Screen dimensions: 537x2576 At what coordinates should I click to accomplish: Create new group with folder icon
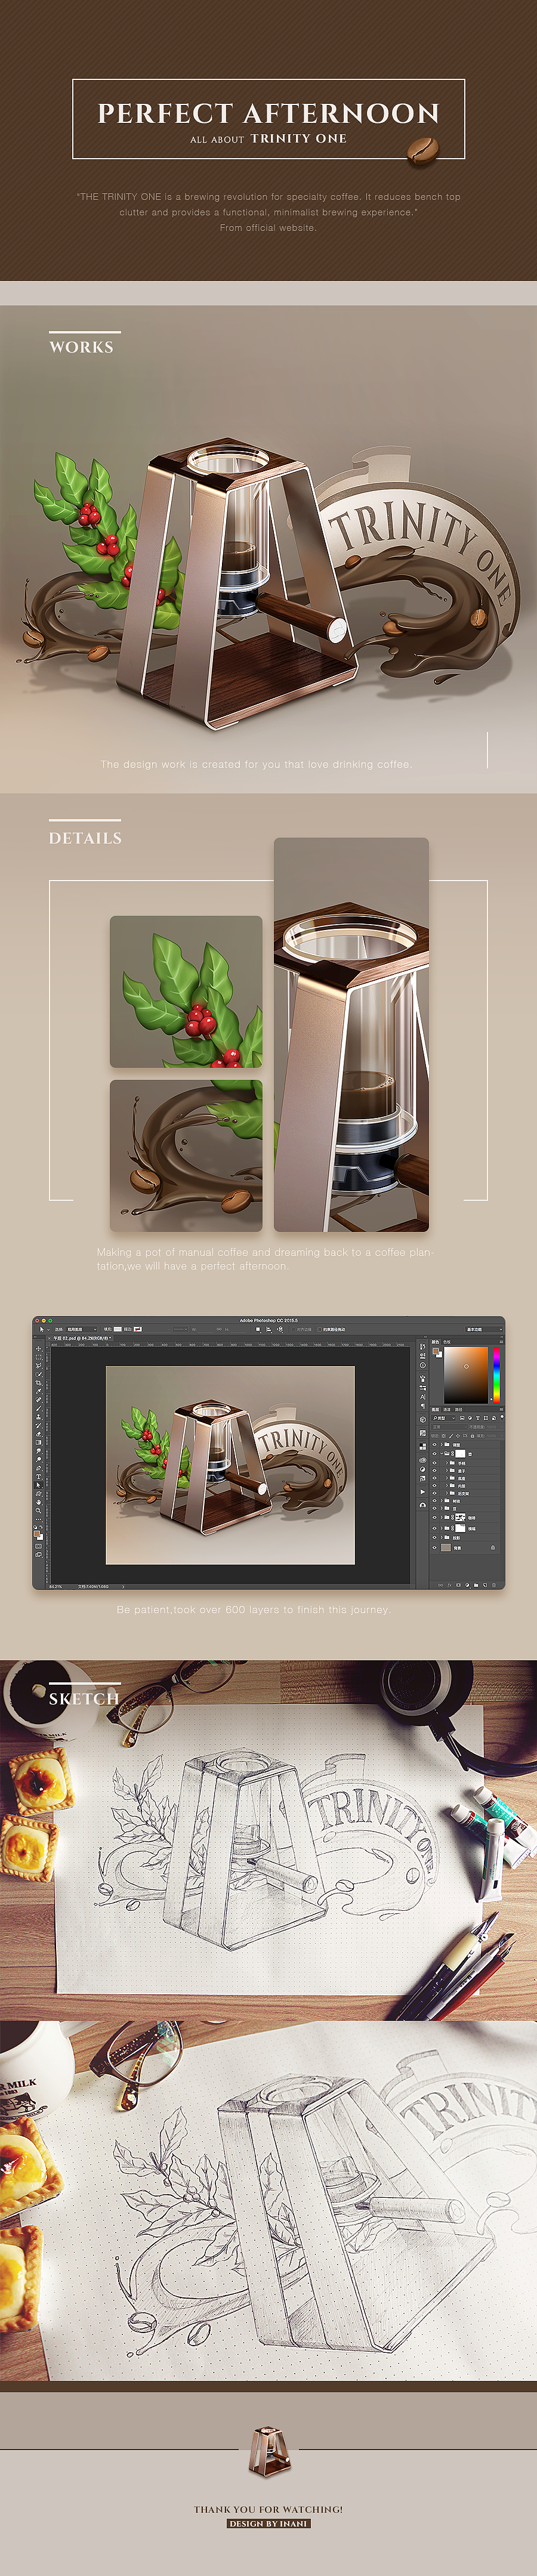click(476, 1585)
